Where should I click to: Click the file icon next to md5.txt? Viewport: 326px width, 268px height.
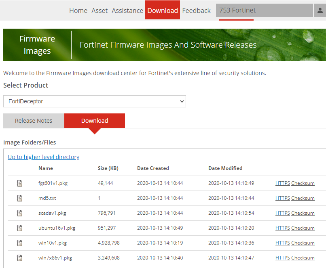point(20,198)
